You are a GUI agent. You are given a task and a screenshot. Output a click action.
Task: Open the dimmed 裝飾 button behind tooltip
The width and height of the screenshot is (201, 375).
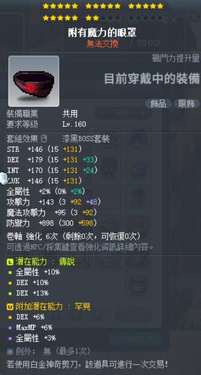(x=123, y=113)
